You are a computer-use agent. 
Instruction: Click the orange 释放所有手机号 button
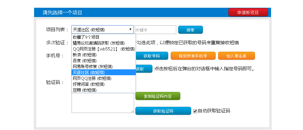click(x=193, y=56)
